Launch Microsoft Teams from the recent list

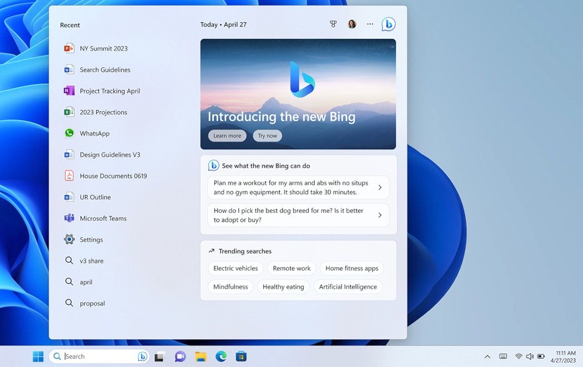[95, 218]
